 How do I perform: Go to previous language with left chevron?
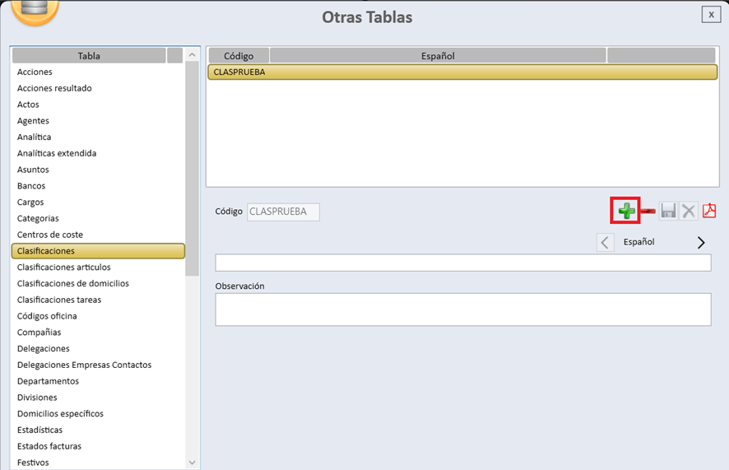(x=605, y=242)
